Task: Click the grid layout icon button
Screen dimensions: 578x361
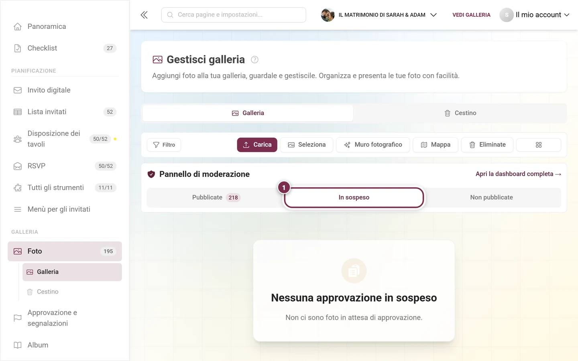Action: pos(539,145)
